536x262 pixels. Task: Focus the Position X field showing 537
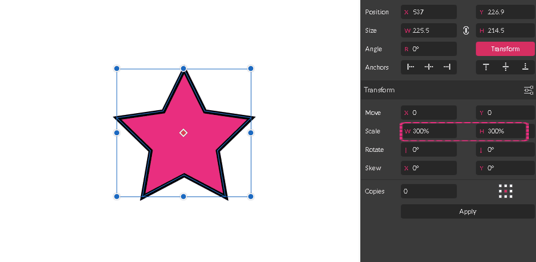click(429, 12)
